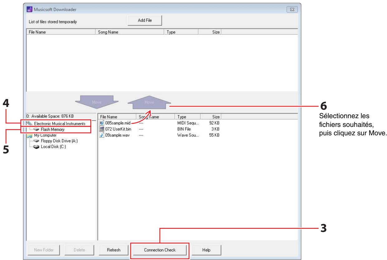The width and height of the screenshot is (387, 260).
Task: Open Help from the bottom bar
Action: (206, 250)
